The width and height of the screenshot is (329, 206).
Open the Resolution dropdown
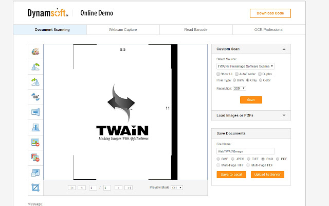point(240,88)
